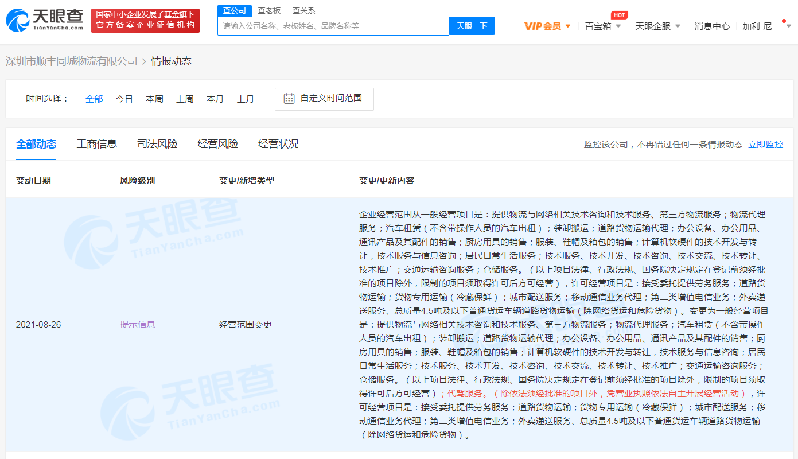The height and width of the screenshot is (459, 798).
Task: Click the 情报动态 breadcrumb text
Action: 172,61
